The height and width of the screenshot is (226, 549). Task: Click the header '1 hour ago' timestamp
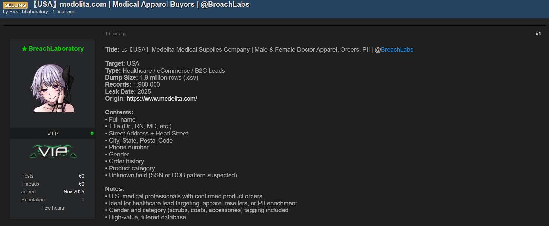click(64, 12)
